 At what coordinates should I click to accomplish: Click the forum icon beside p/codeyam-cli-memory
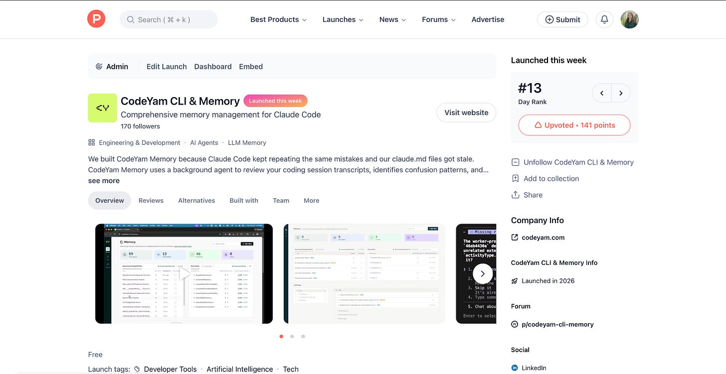coord(515,324)
